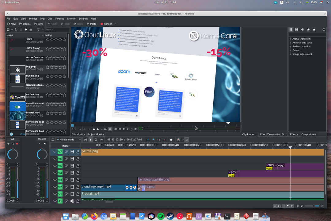Click the monitor hamburger menu beside timecode
331x221 pixels.
[135, 129]
